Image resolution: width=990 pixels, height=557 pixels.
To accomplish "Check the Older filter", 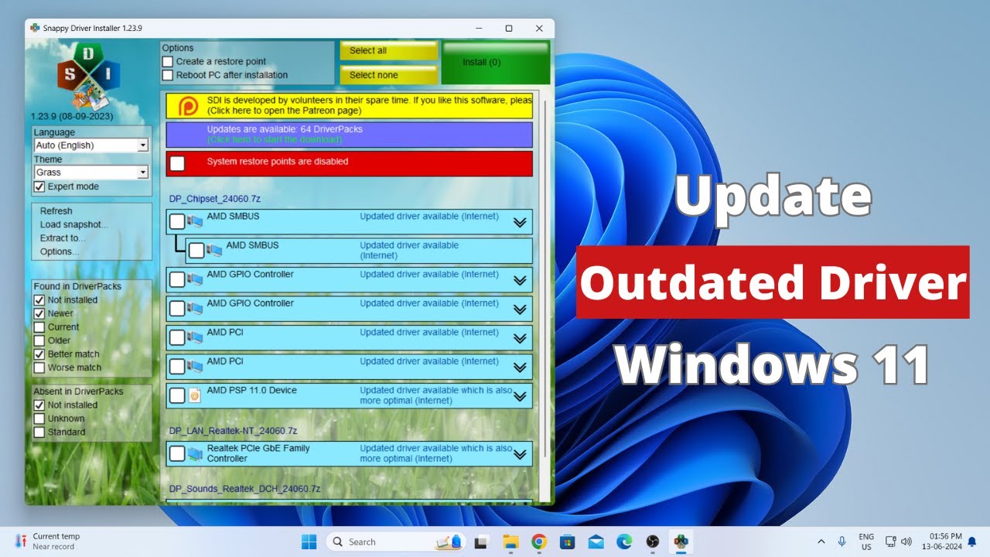I will click(39, 340).
